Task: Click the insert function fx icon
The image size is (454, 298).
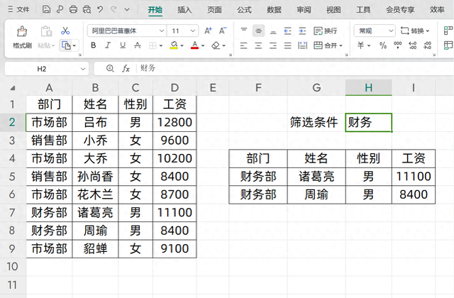Action: pos(126,68)
